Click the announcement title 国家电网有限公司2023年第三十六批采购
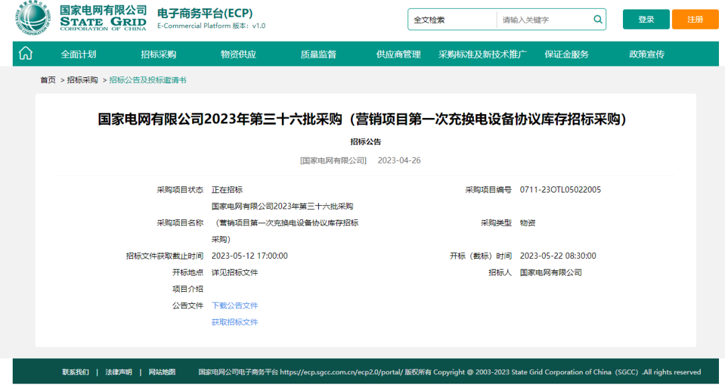The image size is (725, 391). pos(363,119)
